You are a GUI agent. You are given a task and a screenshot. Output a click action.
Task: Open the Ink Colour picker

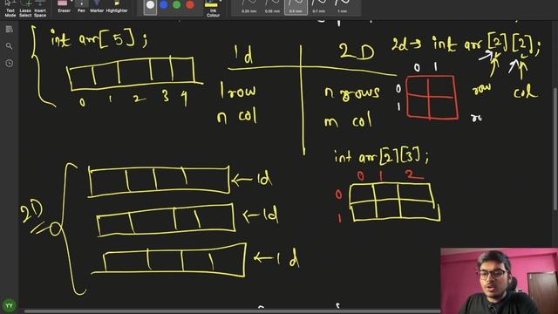click(213, 9)
